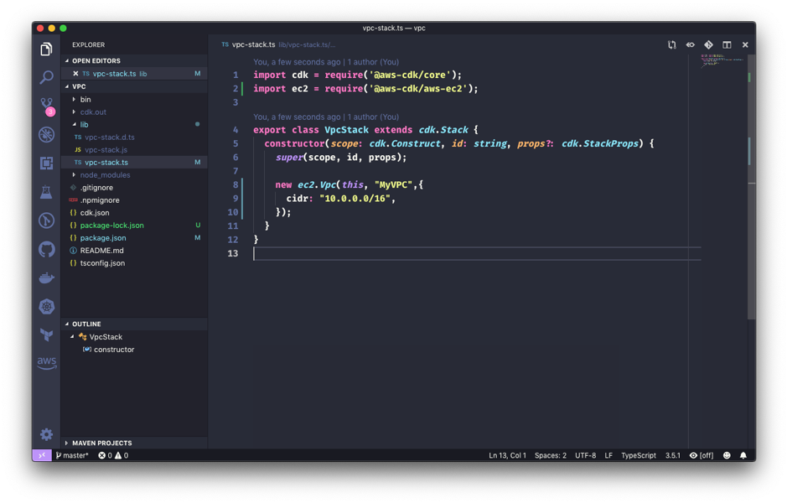Toggle the [off] eye status item
787x503 pixels.
pos(702,455)
